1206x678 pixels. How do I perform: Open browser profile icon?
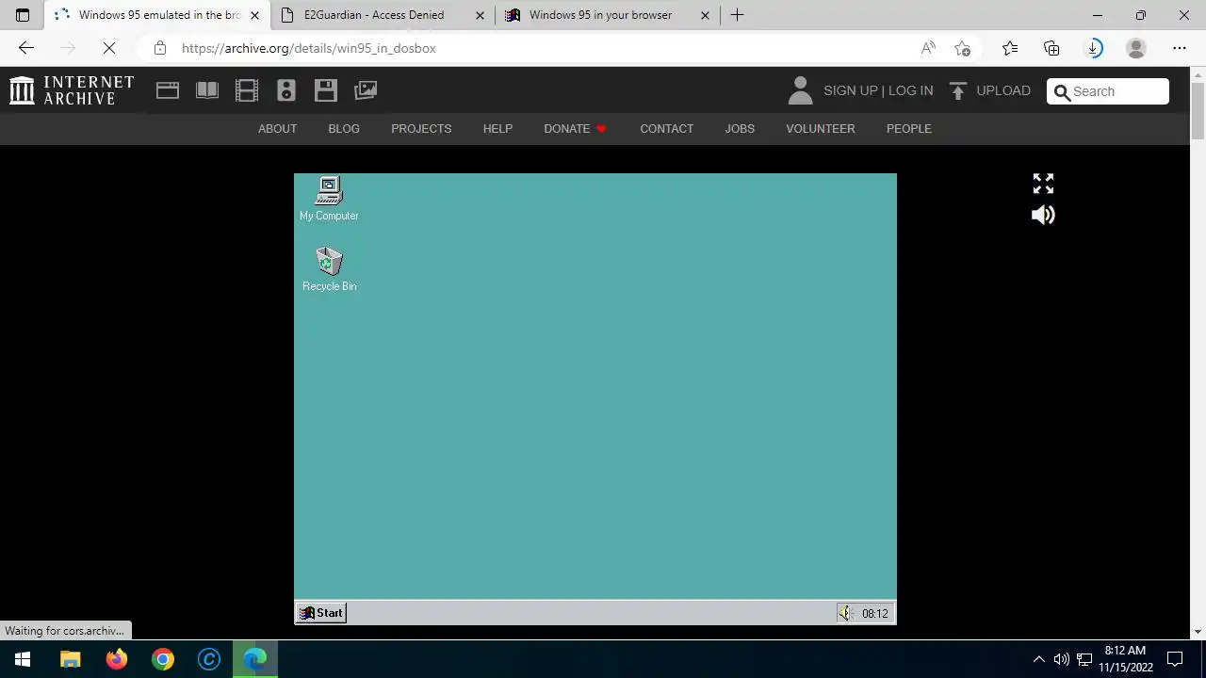pos(1136,48)
